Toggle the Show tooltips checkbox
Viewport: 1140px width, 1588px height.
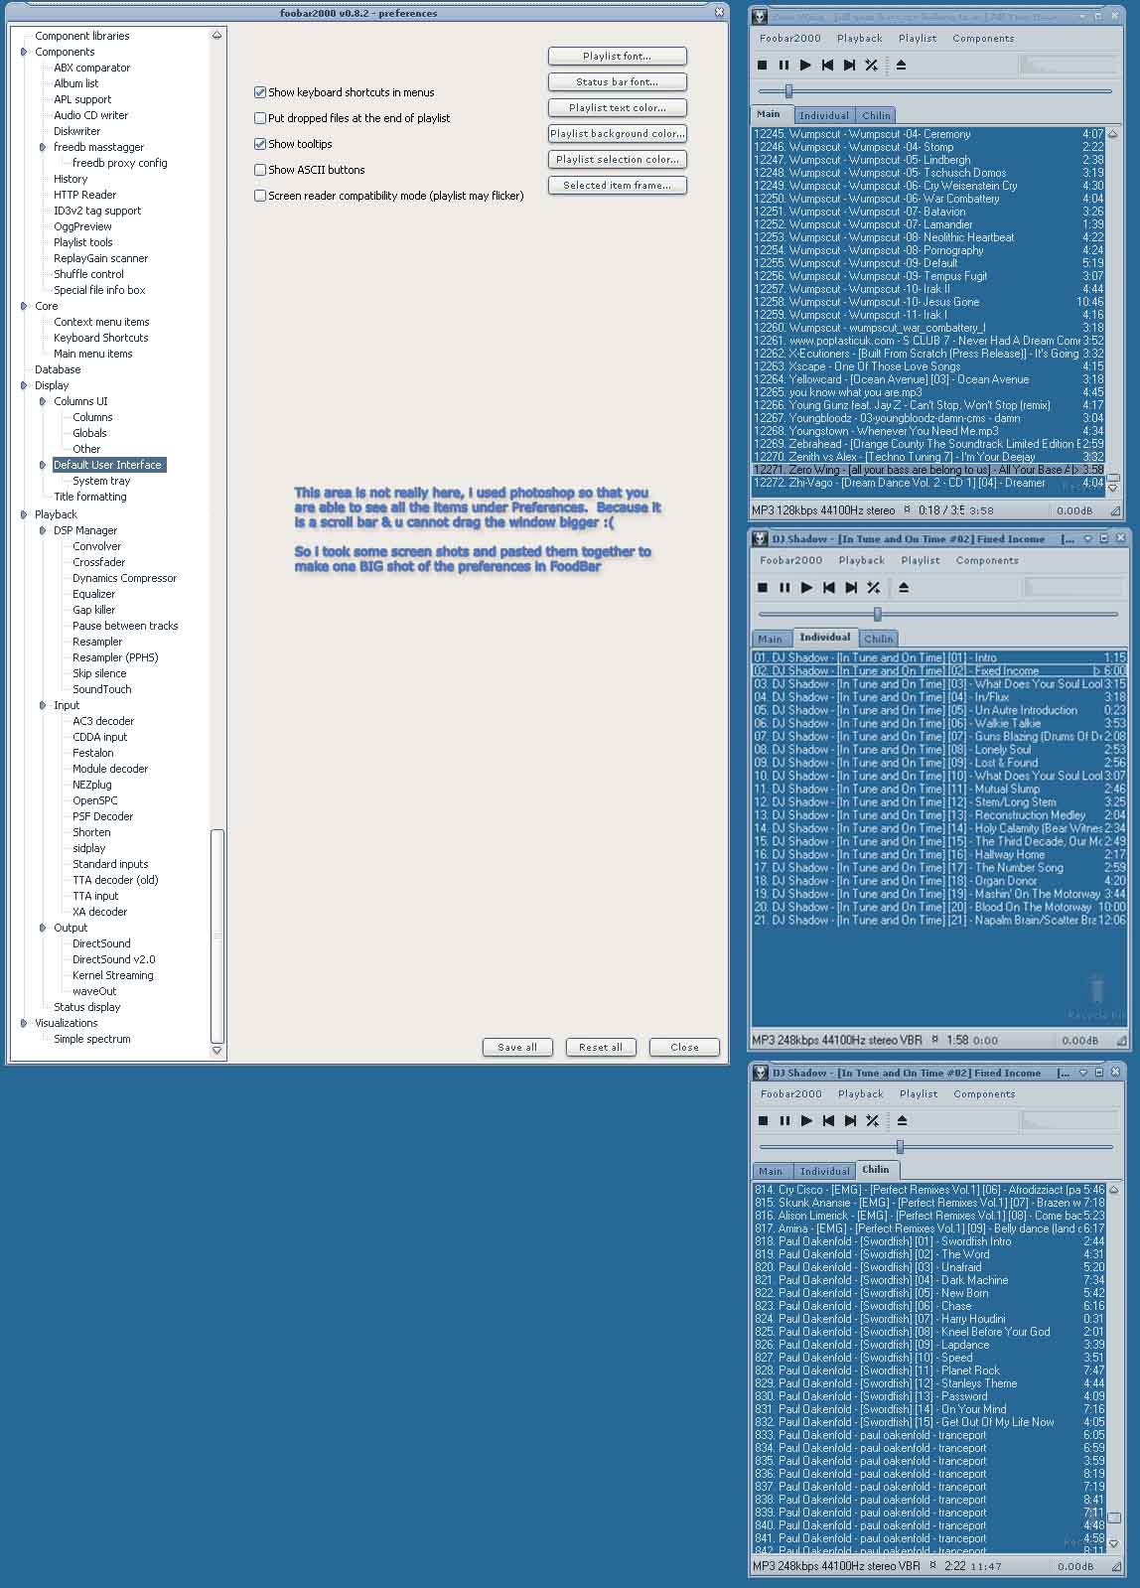click(x=260, y=144)
